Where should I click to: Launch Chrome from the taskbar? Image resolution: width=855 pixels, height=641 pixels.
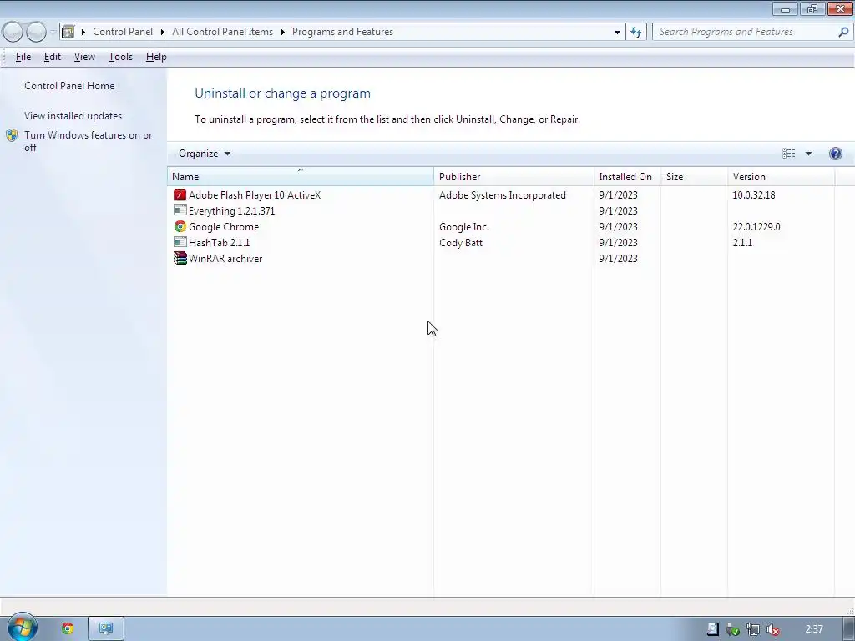pos(68,628)
